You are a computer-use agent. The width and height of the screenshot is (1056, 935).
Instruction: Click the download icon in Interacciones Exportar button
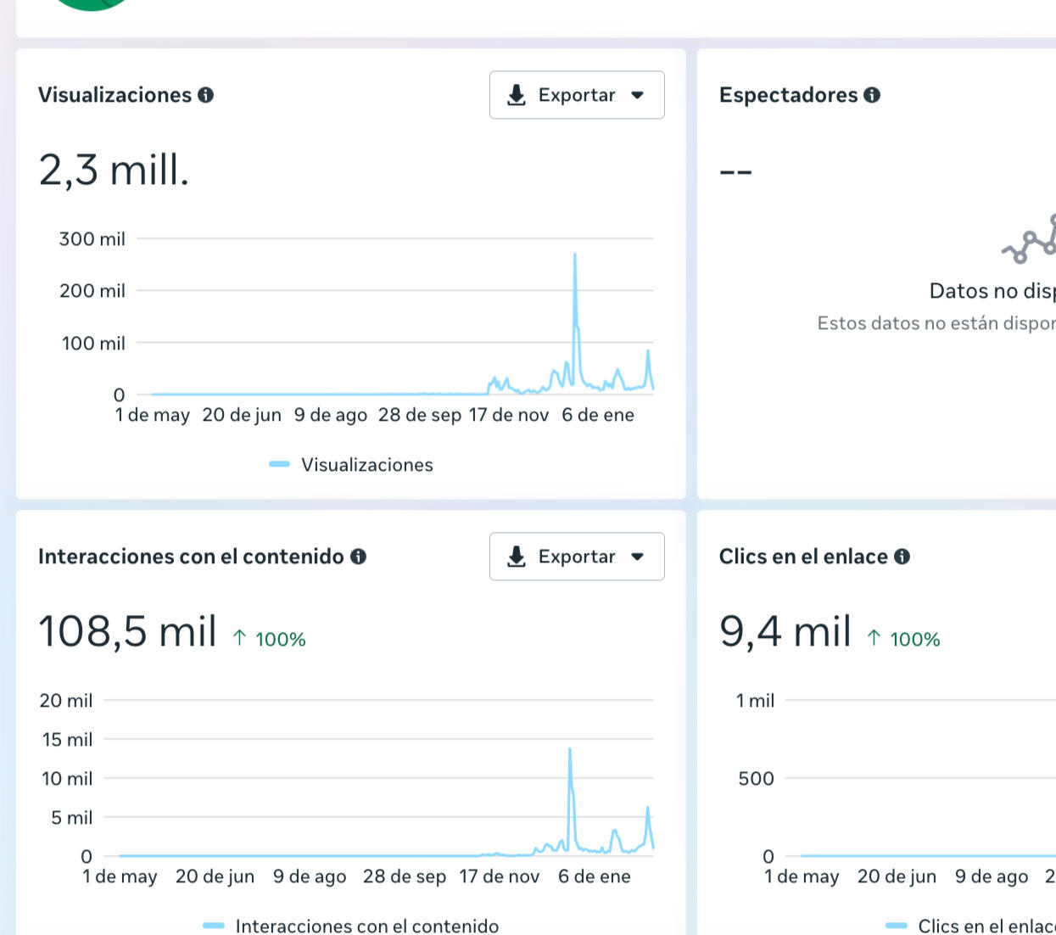click(516, 557)
